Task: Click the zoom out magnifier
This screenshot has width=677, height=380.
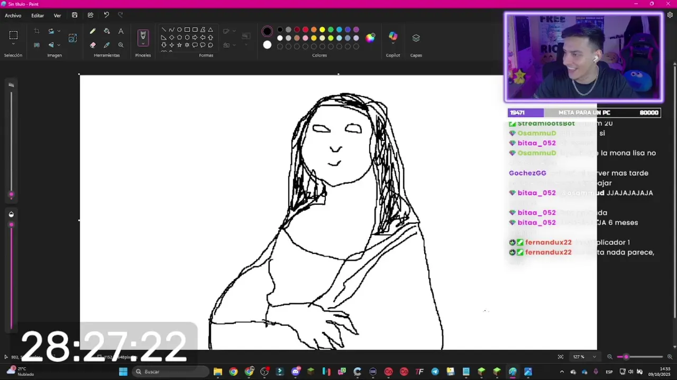Action: (x=610, y=357)
